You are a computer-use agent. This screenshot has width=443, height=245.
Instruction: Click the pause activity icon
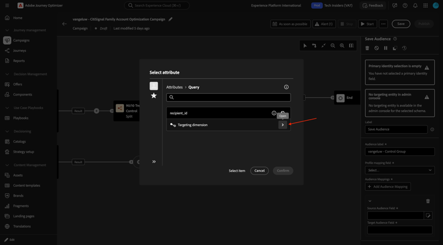(386, 48)
